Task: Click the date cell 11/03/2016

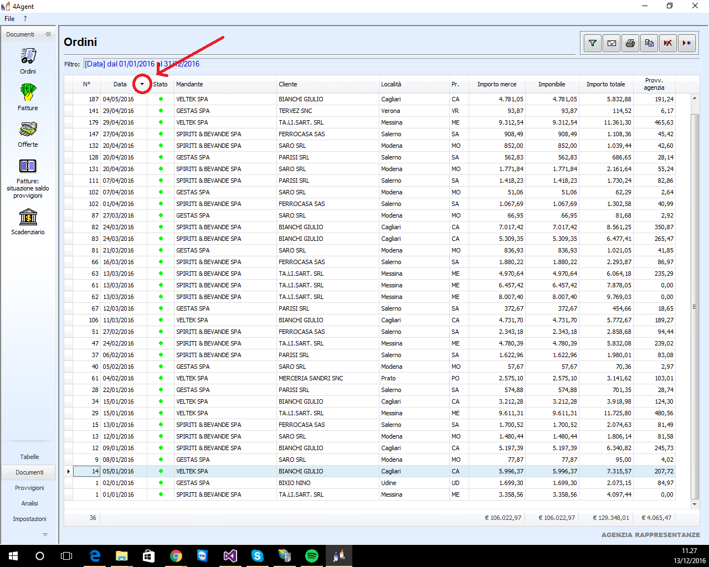Action: [124, 320]
